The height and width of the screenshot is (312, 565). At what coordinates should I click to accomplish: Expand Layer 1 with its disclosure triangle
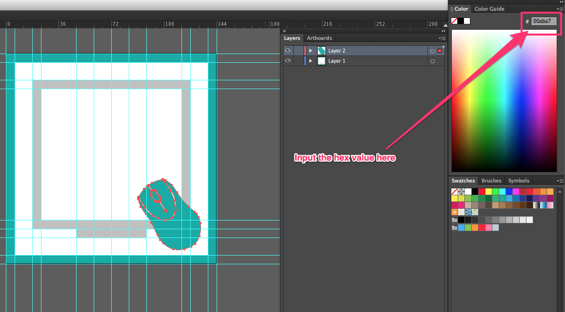click(x=311, y=60)
